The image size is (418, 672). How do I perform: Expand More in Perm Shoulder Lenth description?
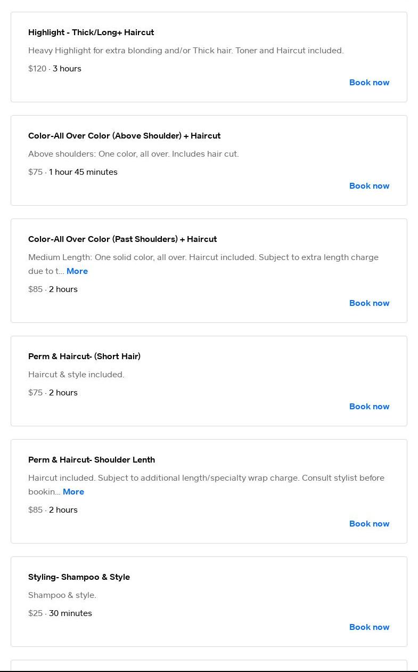click(x=73, y=492)
